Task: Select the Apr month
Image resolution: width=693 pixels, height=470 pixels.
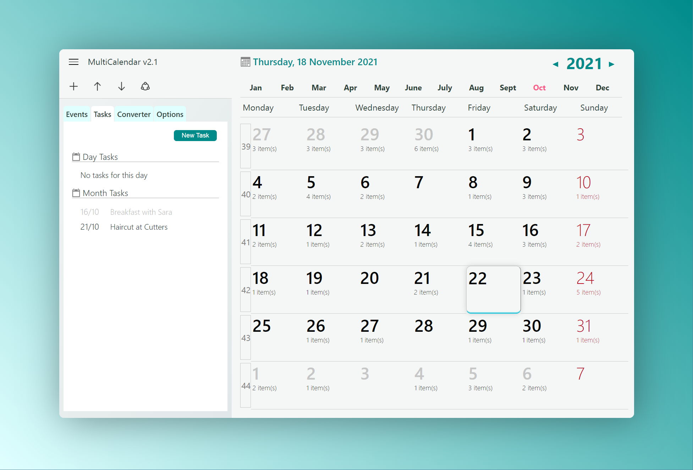Action: click(x=350, y=88)
